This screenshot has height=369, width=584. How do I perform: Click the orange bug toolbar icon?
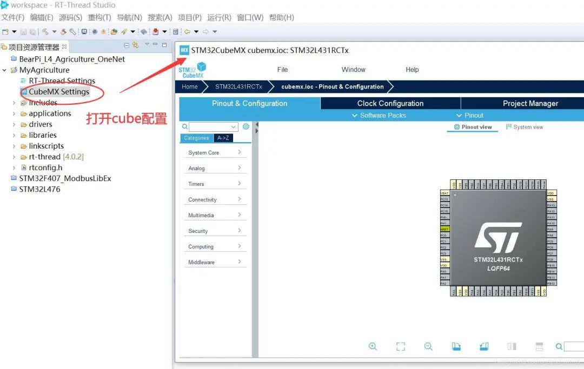pos(103,32)
